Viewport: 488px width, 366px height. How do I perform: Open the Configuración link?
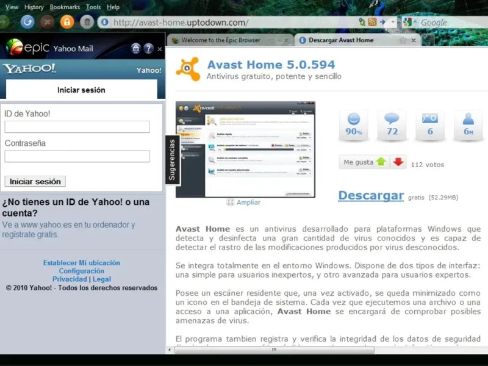point(82,271)
